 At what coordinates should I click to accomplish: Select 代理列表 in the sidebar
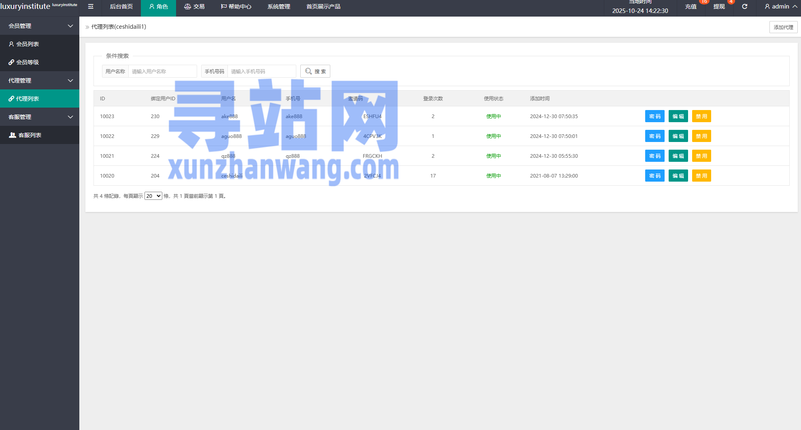28,99
